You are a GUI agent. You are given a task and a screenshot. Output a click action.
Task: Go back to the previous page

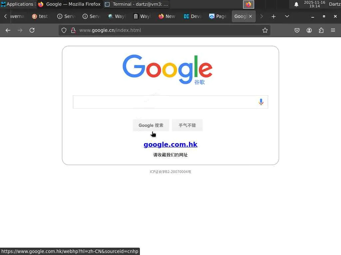click(8, 30)
